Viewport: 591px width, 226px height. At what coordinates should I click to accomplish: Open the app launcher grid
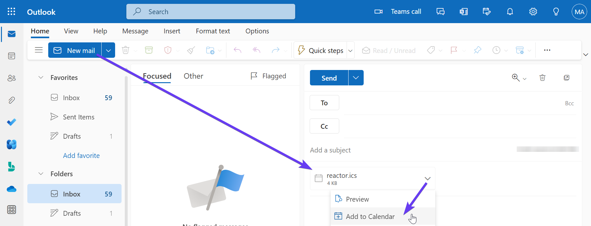point(12,12)
